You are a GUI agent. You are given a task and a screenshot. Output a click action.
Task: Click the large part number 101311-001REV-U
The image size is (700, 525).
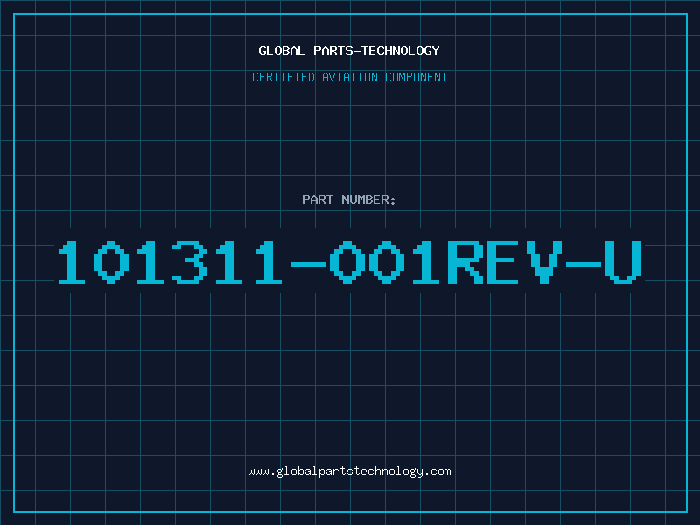[x=349, y=262]
